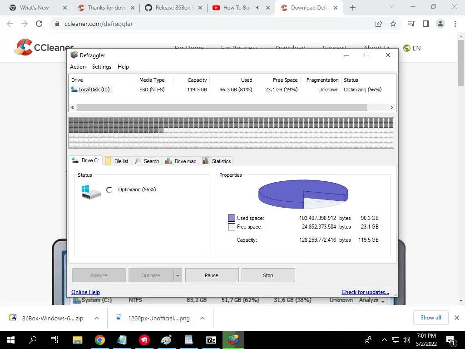Open Windows Start menu

[x=11, y=340]
